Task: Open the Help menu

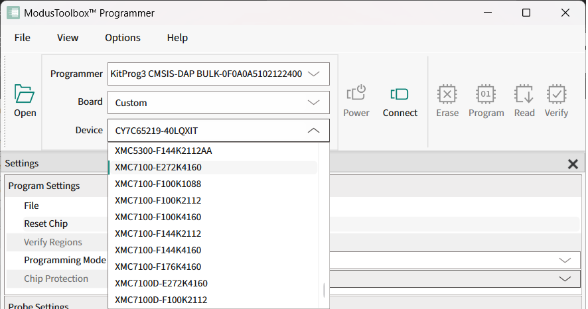Action: click(177, 38)
